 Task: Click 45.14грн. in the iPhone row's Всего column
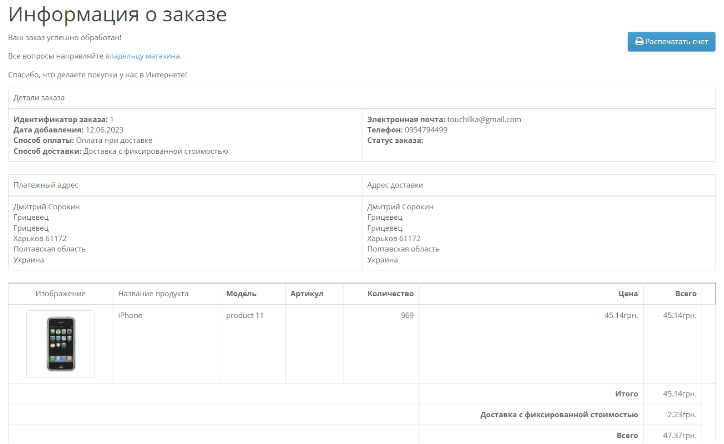click(x=680, y=315)
